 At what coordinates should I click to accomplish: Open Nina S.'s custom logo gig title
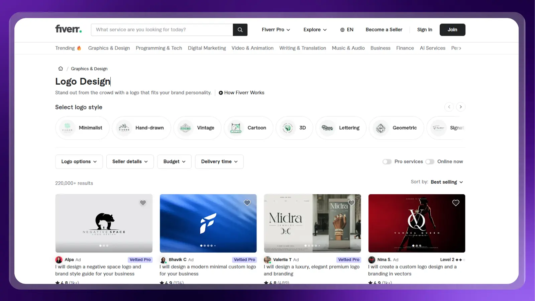pyautogui.click(x=412, y=270)
